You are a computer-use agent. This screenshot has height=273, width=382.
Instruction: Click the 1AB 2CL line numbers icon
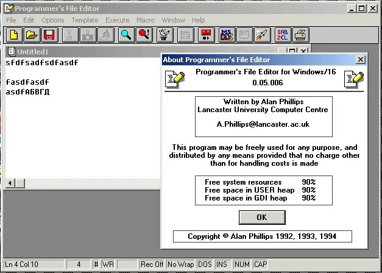[x=283, y=35]
